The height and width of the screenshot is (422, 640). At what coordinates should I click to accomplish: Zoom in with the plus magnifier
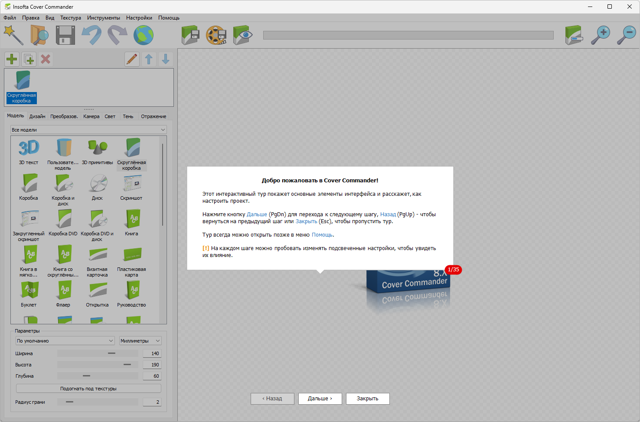point(601,35)
